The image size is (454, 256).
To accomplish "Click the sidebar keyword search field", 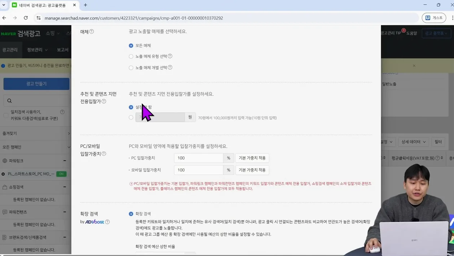I will 38,101.
